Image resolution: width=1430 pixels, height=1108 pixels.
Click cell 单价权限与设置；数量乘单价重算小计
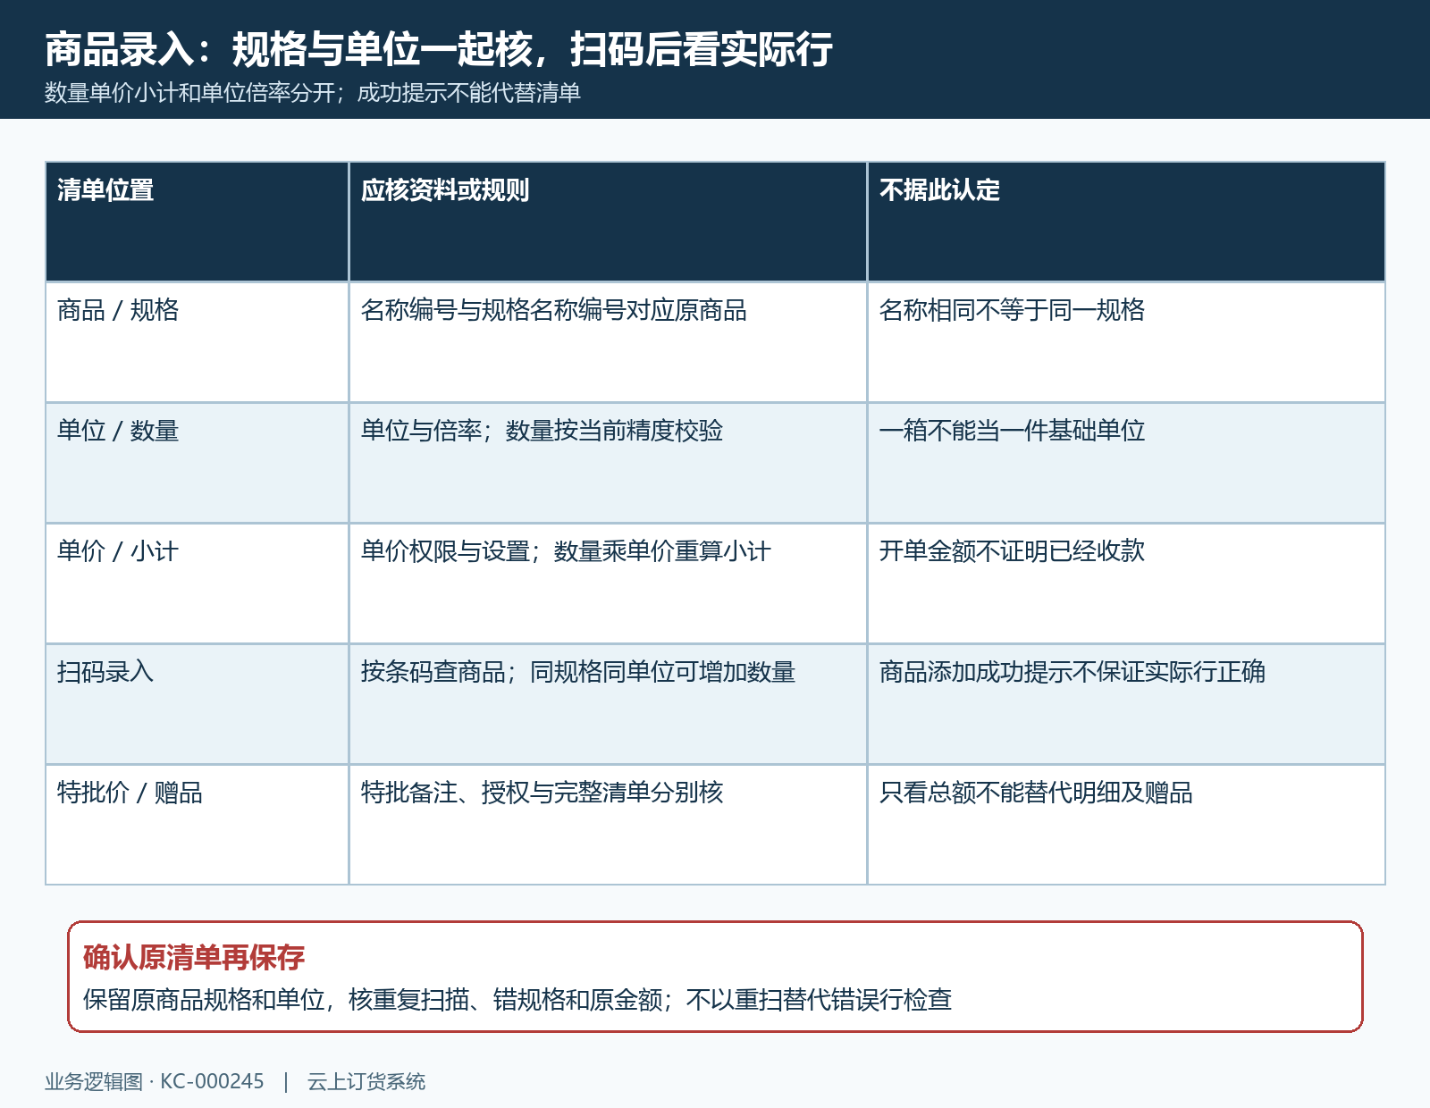tap(608, 583)
